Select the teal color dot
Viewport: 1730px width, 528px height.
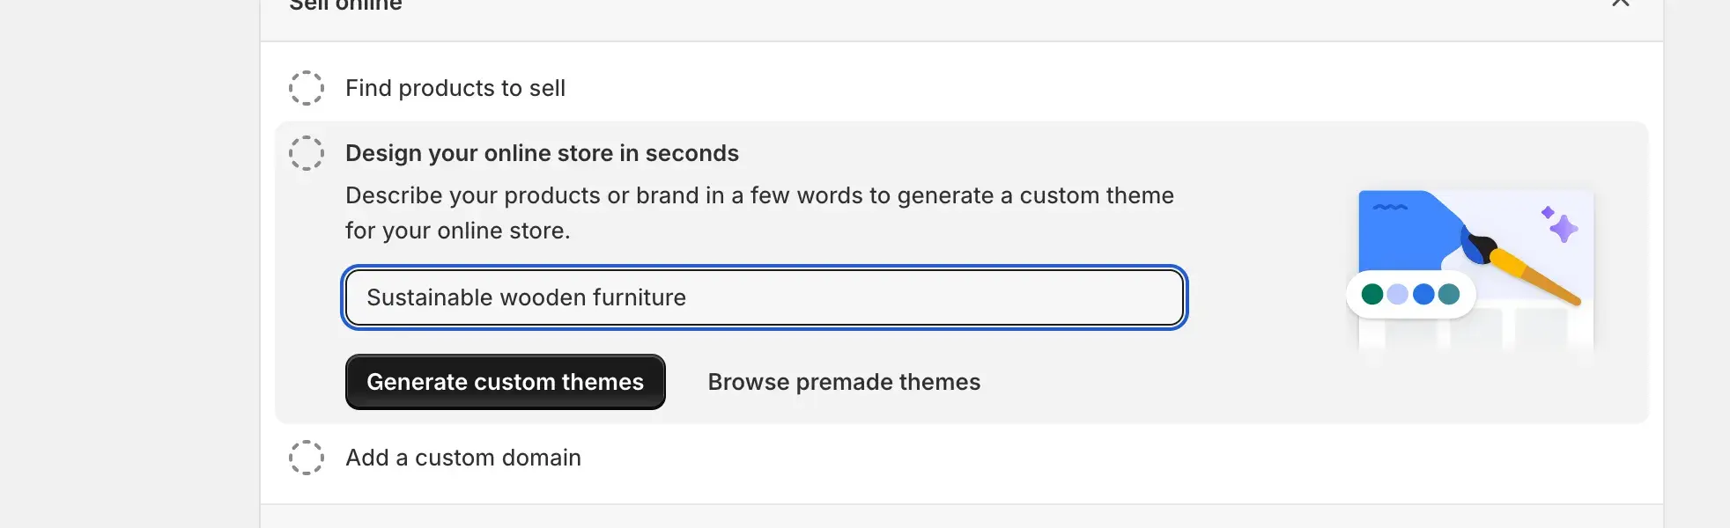click(1449, 294)
